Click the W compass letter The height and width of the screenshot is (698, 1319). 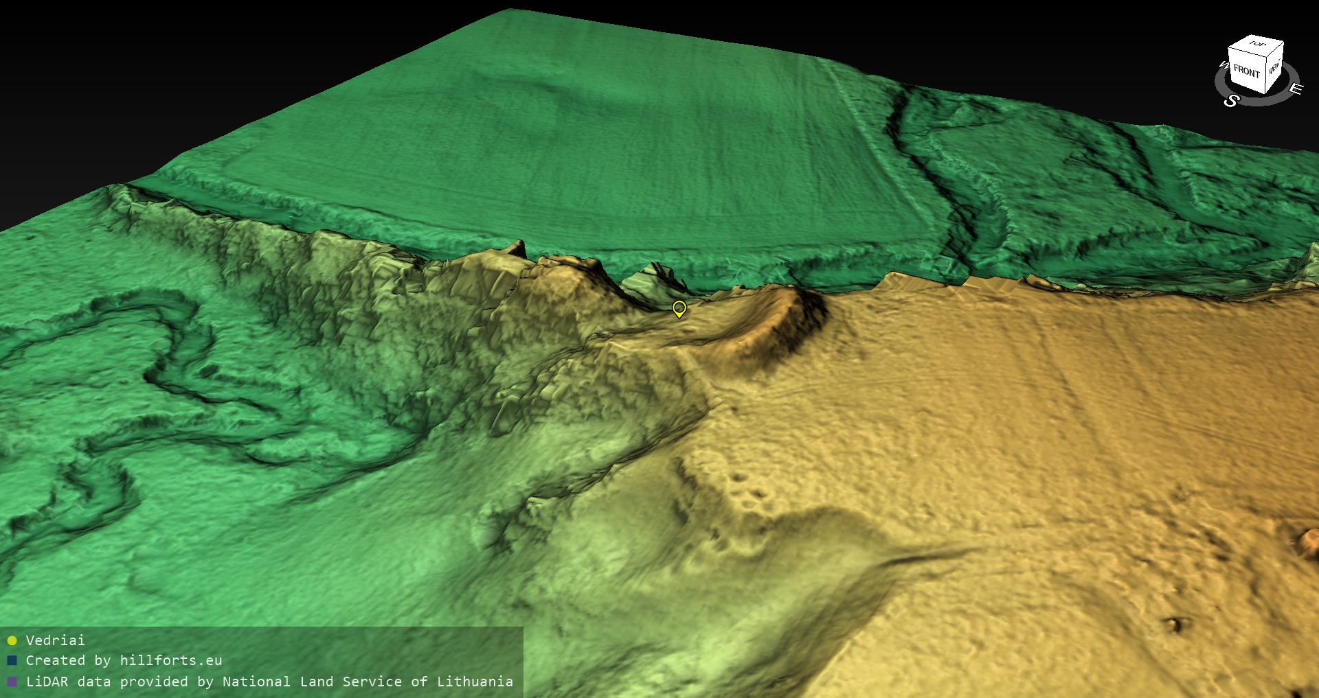(1223, 66)
